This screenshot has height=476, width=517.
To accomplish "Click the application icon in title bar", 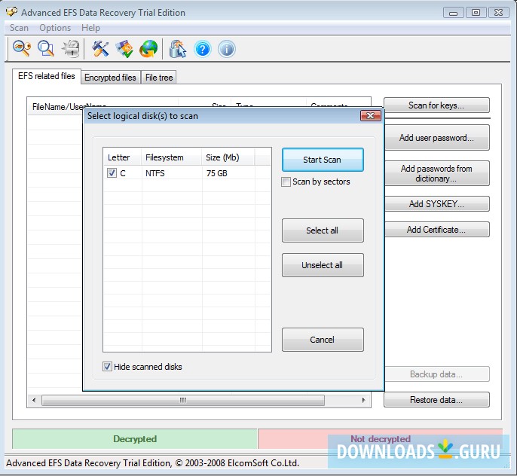I will tap(11, 12).
